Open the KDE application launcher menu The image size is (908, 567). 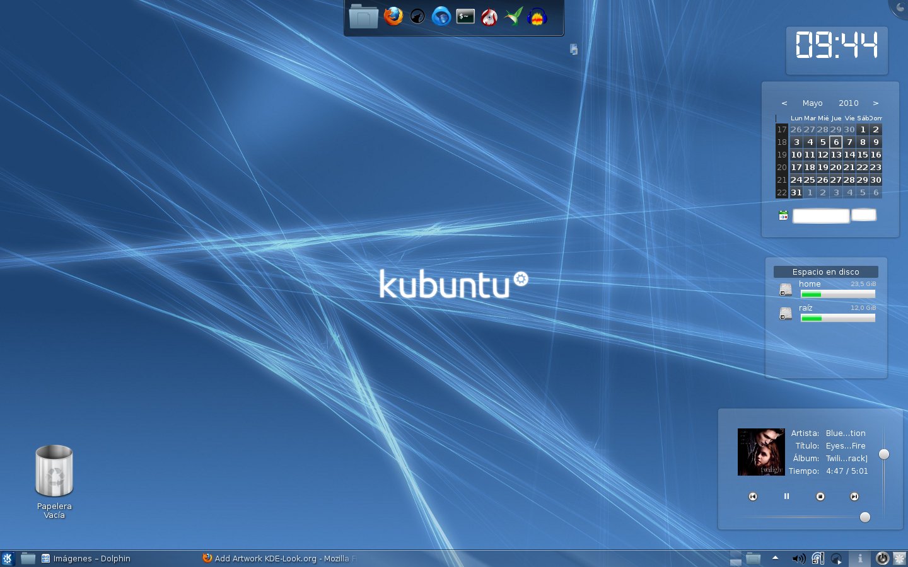pyautogui.click(x=8, y=558)
